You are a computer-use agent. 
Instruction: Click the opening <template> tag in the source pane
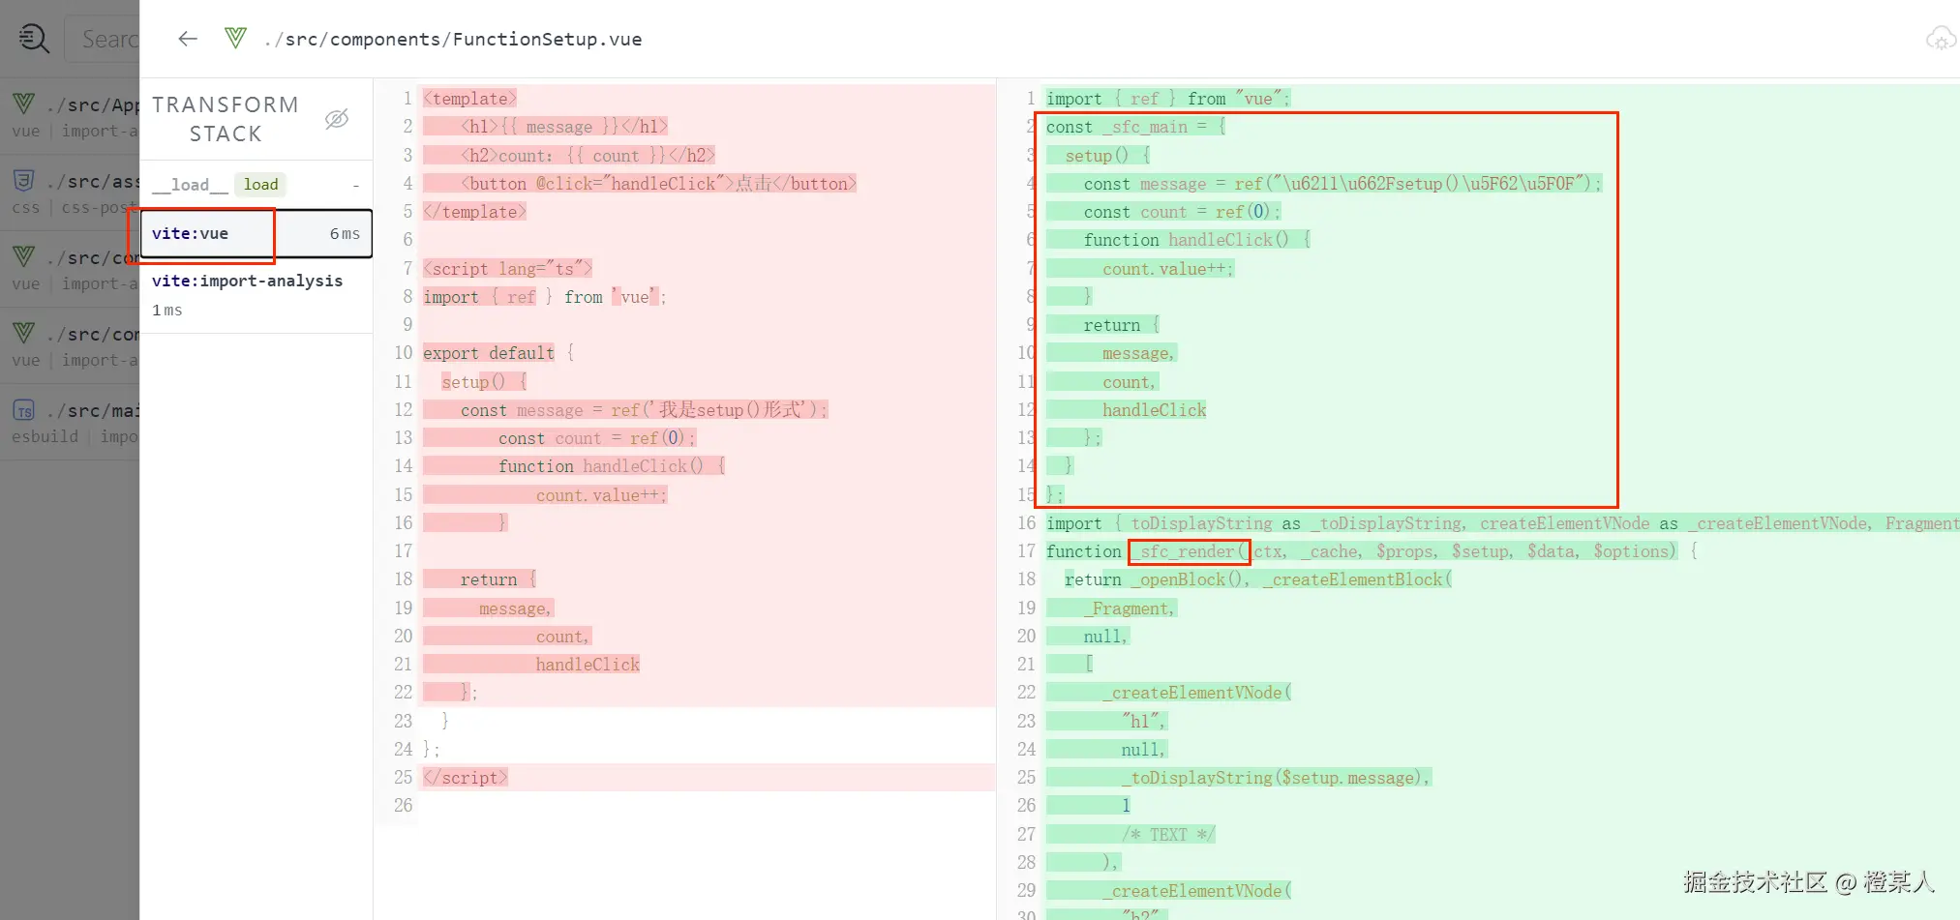pos(469,99)
